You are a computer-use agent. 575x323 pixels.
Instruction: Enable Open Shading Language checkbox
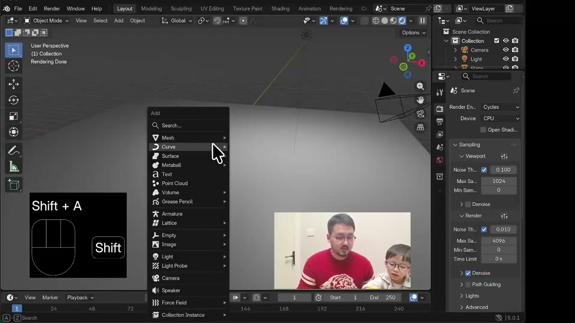point(483,130)
